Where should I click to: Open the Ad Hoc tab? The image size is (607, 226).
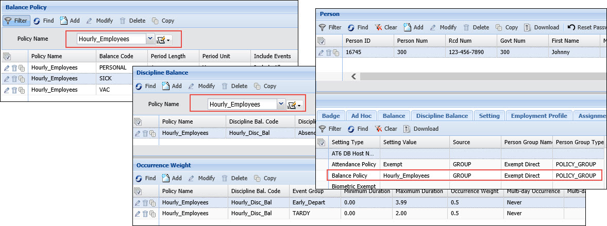point(361,116)
